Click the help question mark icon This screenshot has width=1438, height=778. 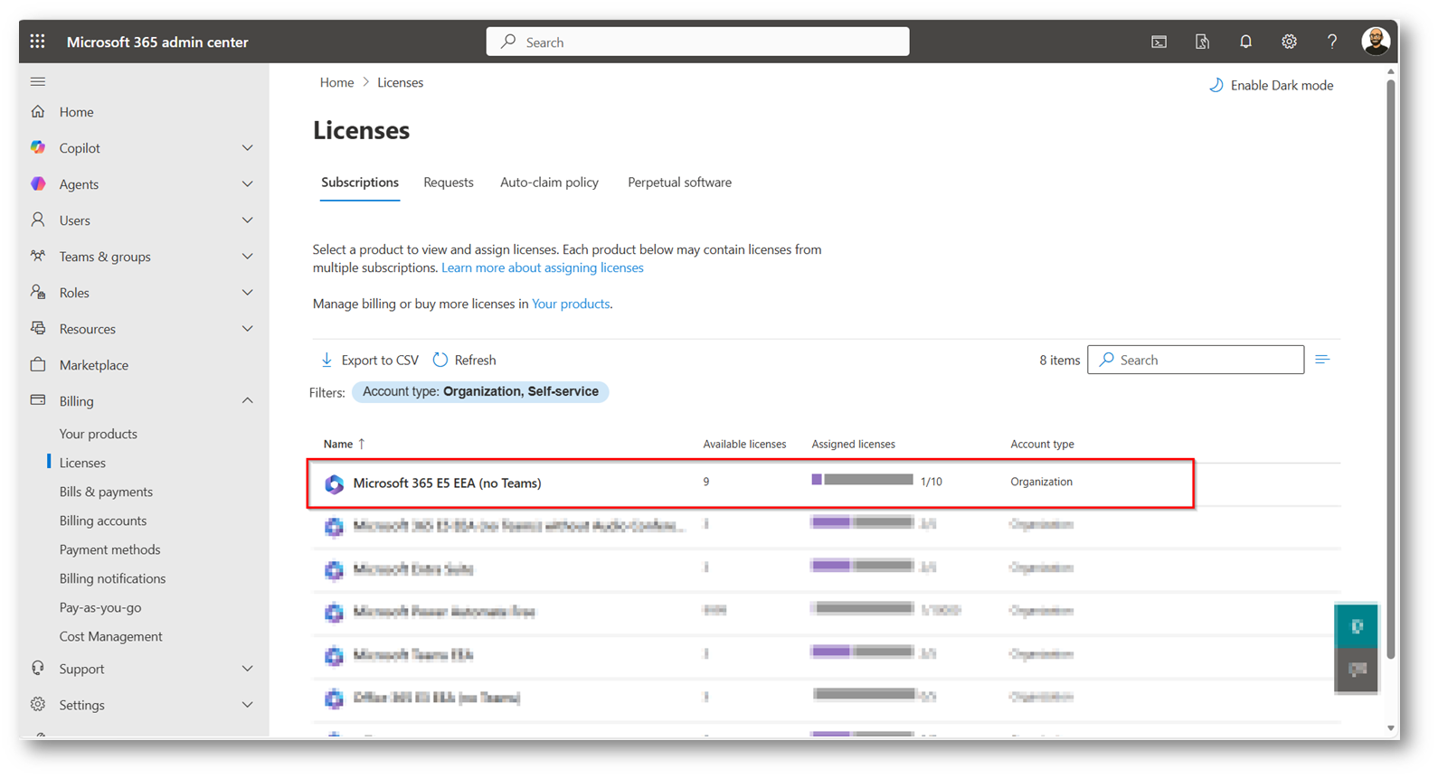pyautogui.click(x=1331, y=42)
